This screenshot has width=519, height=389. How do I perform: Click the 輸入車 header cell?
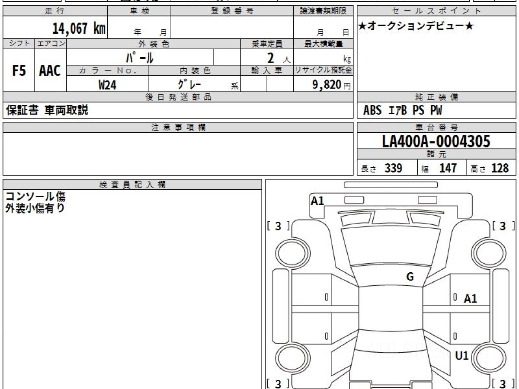coord(267,70)
